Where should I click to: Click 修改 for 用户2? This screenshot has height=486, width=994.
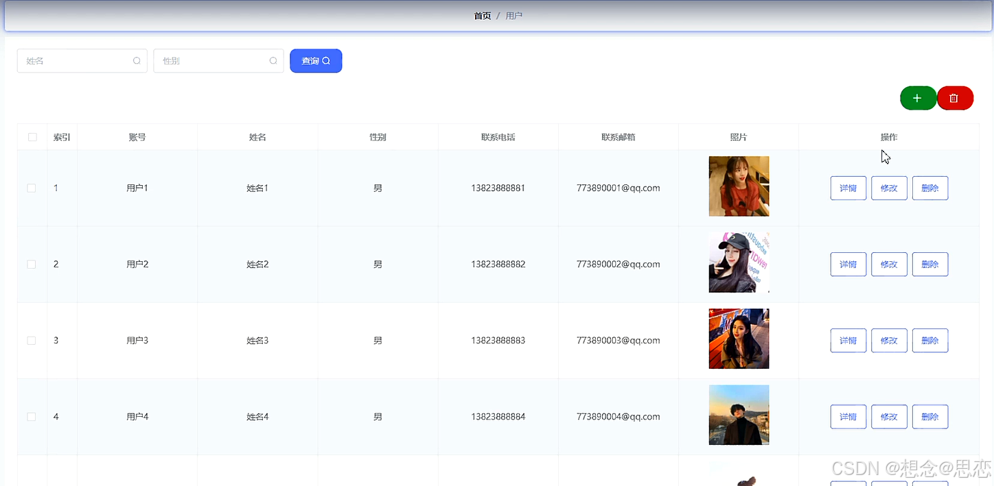point(889,264)
